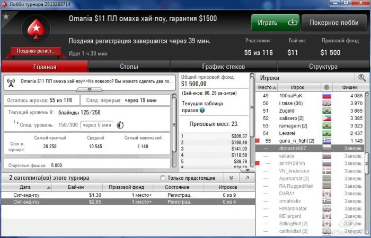Click the Philippines flag beside salisero
Viewport: 371px width, 238px height.
[x=327, y=118]
